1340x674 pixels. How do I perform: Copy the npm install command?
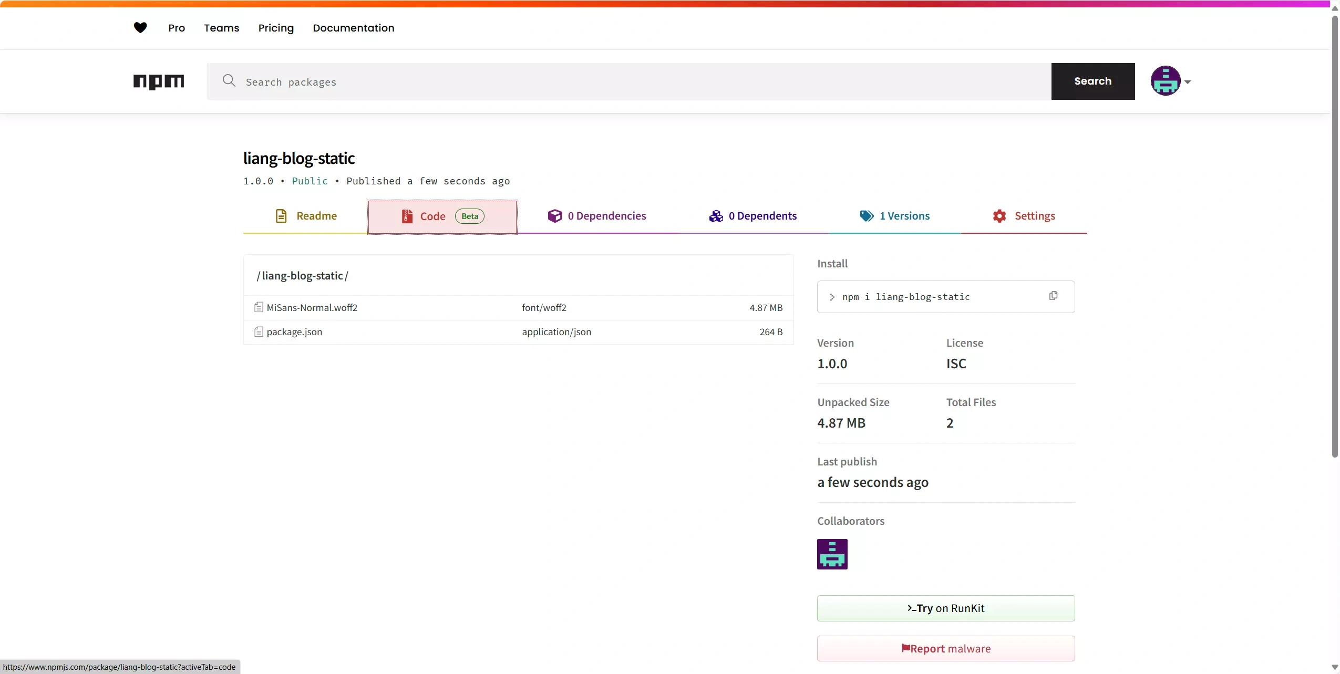(x=1053, y=296)
